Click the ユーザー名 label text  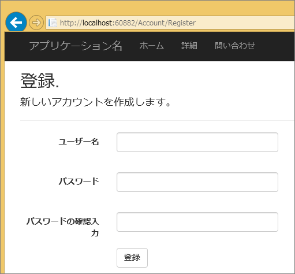click(79, 142)
